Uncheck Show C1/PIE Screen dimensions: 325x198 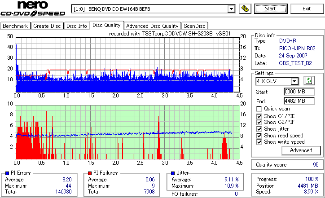click(x=259, y=116)
